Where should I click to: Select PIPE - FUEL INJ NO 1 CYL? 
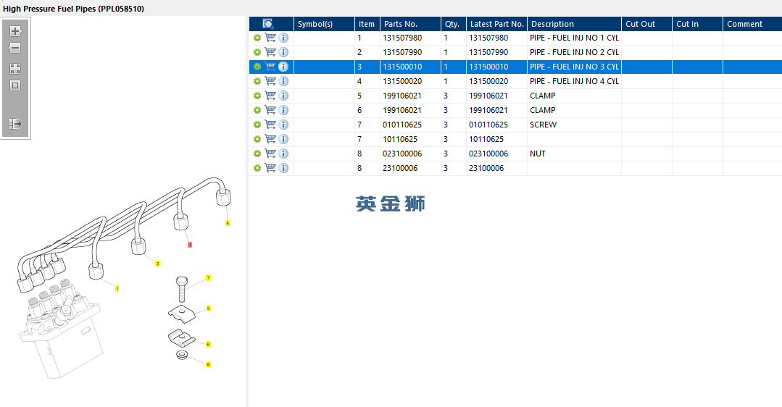click(x=574, y=38)
